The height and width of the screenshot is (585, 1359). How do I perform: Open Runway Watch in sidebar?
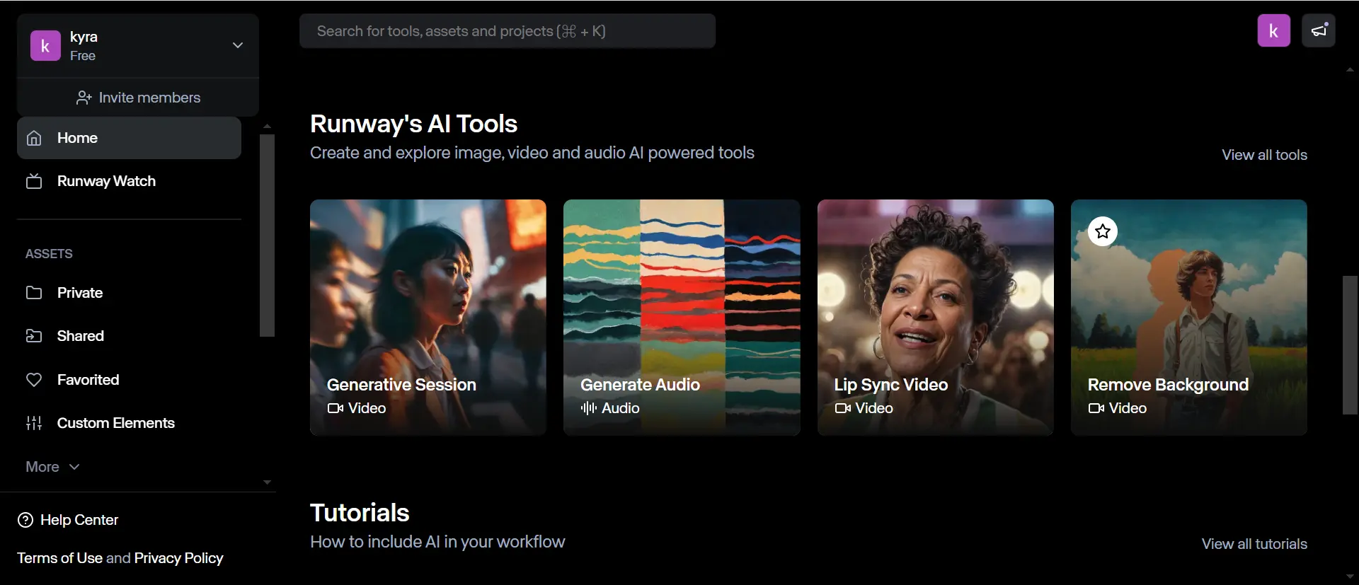pyautogui.click(x=129, y=181)
